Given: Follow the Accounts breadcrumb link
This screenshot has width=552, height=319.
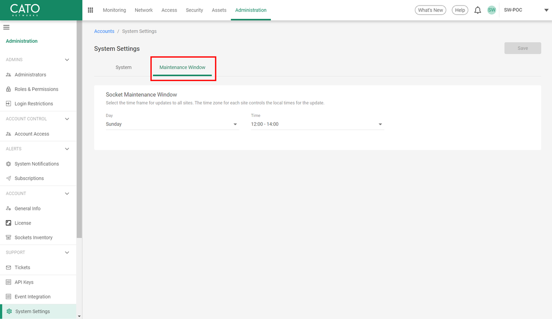Looking at the screenshot, I should pyautogui.click(x=104, y=31).
